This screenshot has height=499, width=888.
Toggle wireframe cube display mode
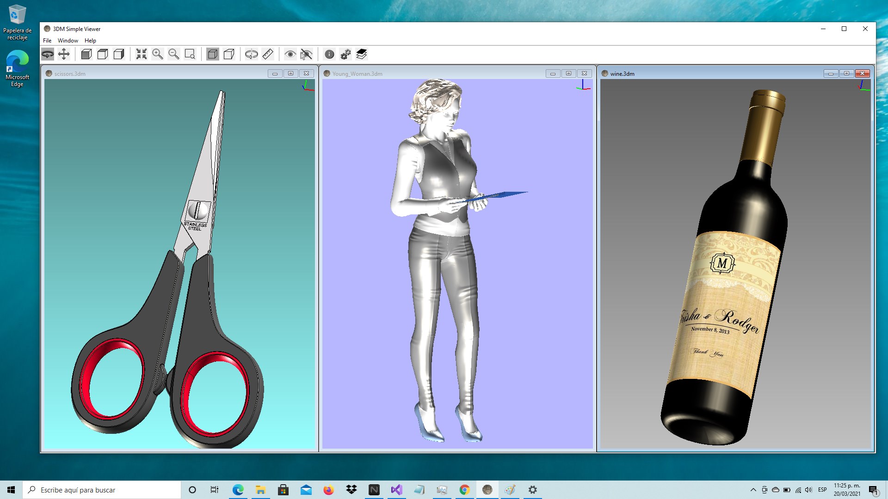coord(229,55)
